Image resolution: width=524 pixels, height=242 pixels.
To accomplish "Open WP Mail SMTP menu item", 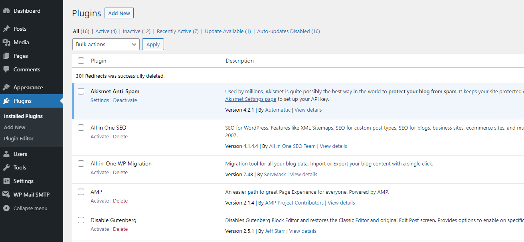I will 32,195.
